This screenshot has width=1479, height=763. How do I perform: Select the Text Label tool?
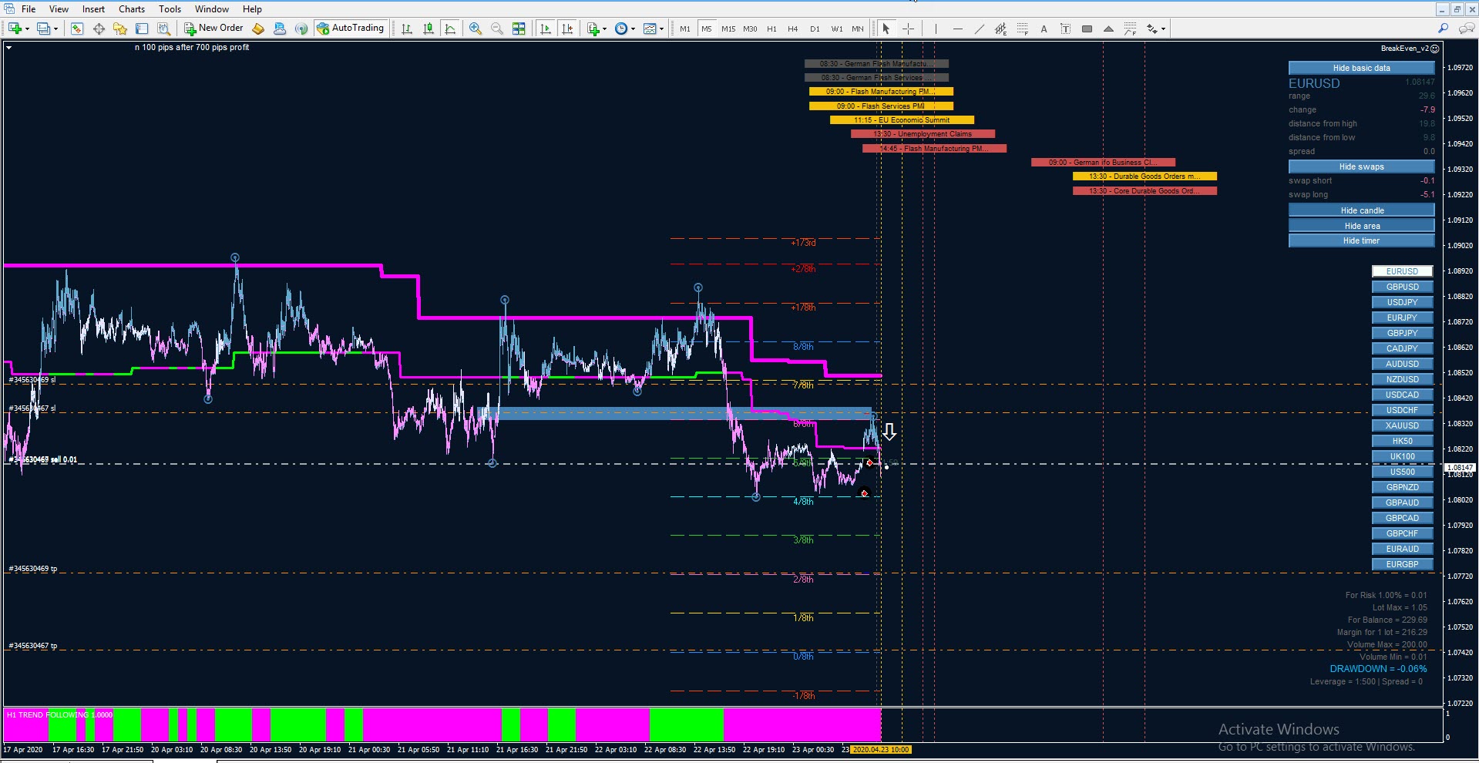(x=1065, y=29)
